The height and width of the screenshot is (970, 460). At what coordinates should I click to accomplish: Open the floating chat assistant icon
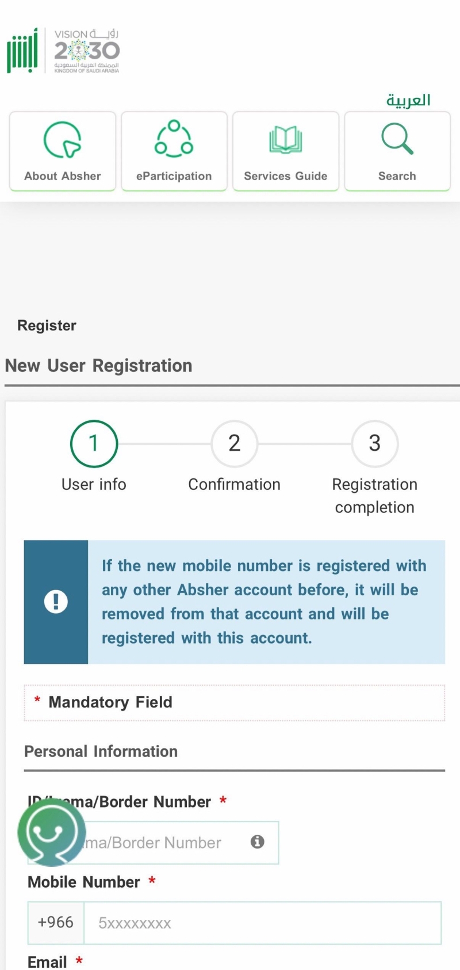pyautogui.click(x=52, y=832)
